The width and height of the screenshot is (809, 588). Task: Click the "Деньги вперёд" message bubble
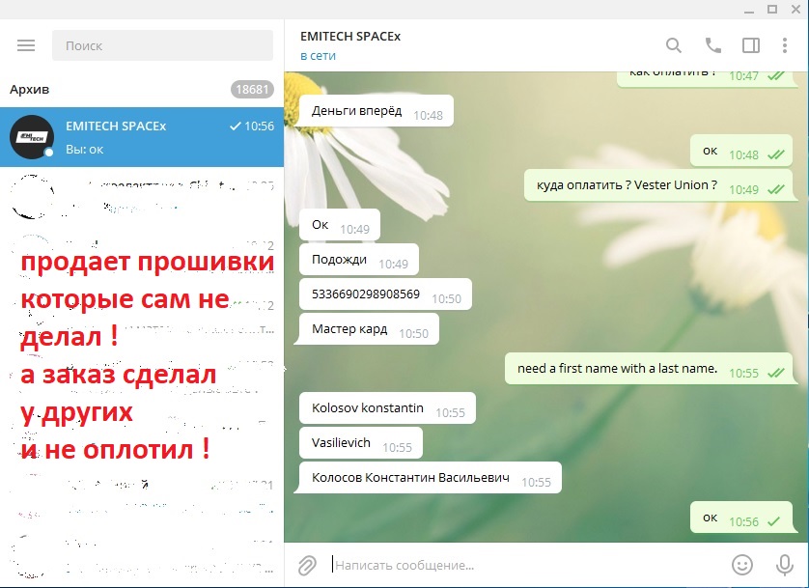[357, 112]
